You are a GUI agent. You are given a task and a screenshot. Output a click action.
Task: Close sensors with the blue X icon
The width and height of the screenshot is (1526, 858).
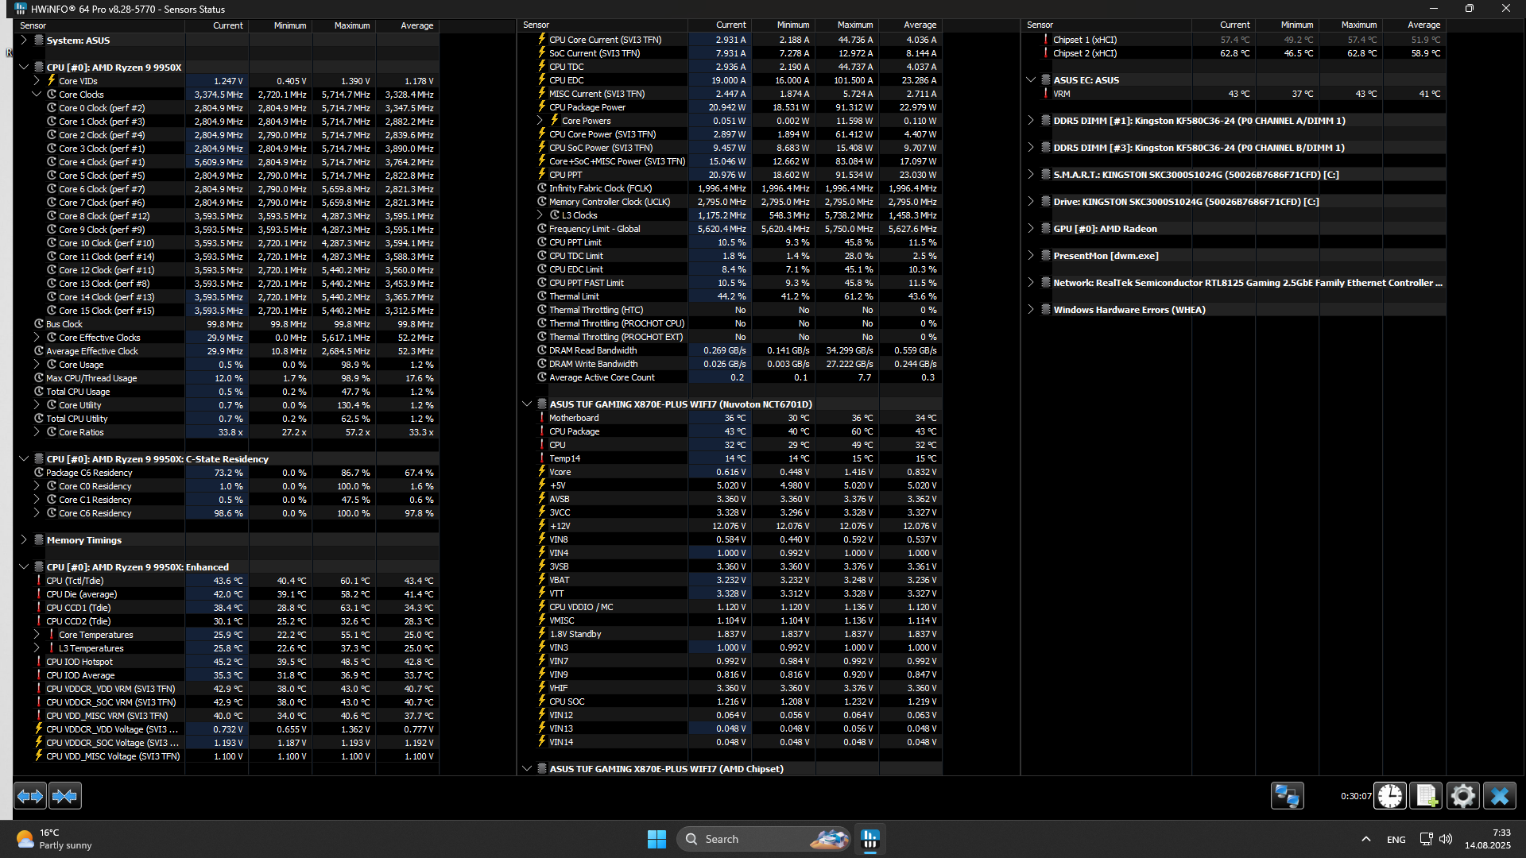(1500, 796)
